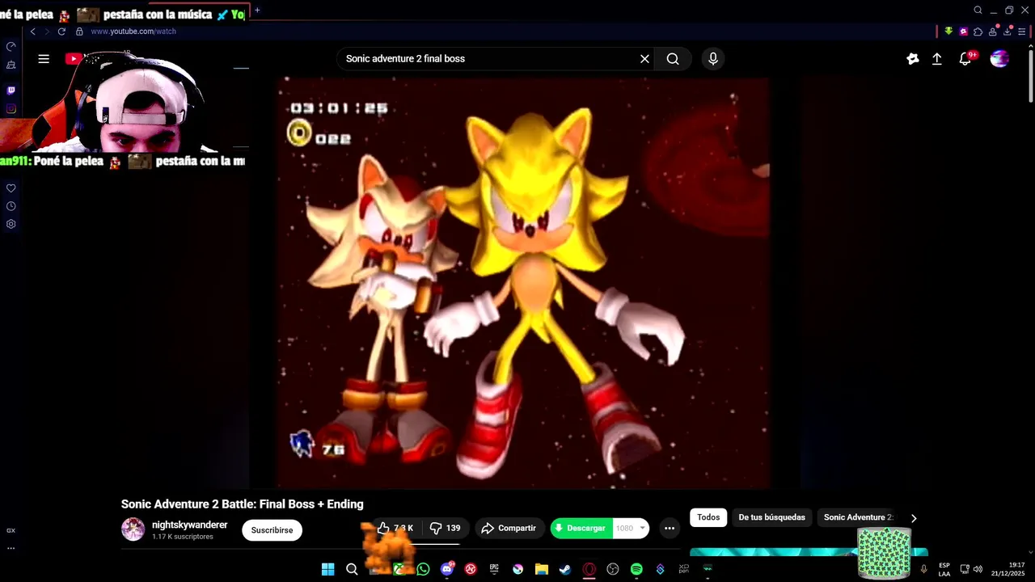Start voice search with microphone icon
The height and width of the screenshot is (582, 1035).
click(713, 59)
